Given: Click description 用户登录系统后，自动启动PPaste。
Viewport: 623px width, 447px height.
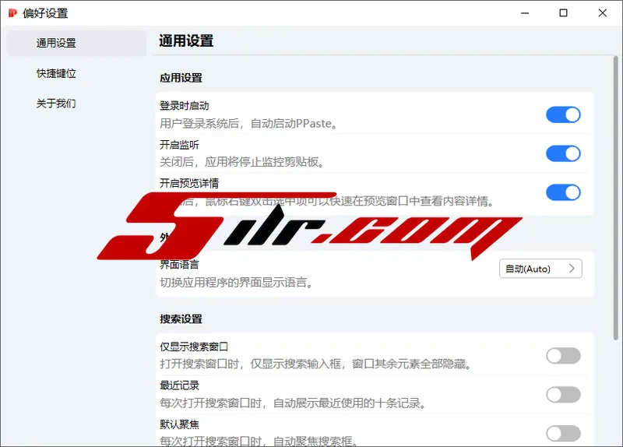Looking at the screenshot, I should click(x=248, y=124).
